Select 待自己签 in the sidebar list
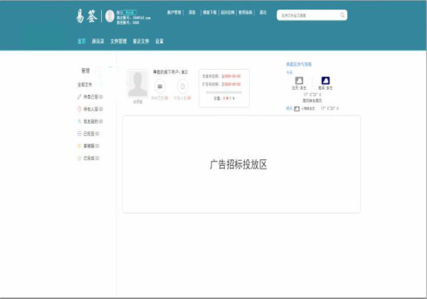The width and height of the screenshot is (427, 299). [x=93, y=97]
